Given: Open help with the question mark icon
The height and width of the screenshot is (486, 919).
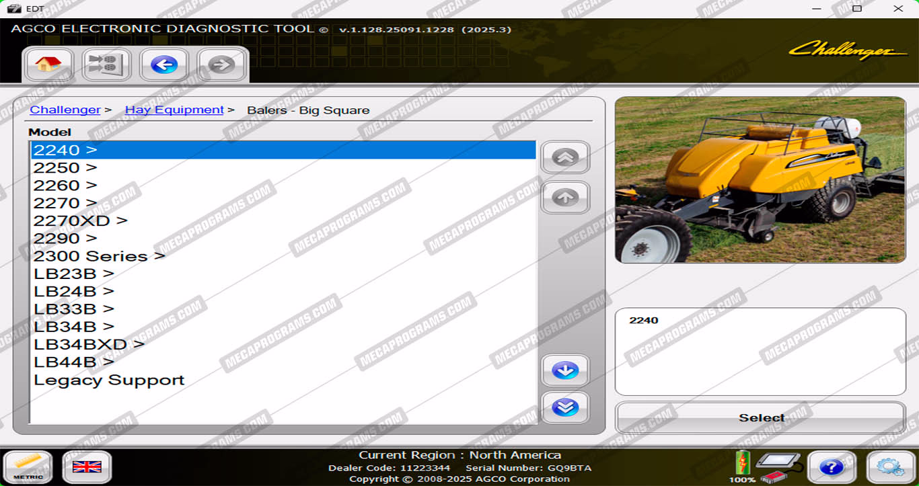Looking at the screenshot, I should click(832, 467).
